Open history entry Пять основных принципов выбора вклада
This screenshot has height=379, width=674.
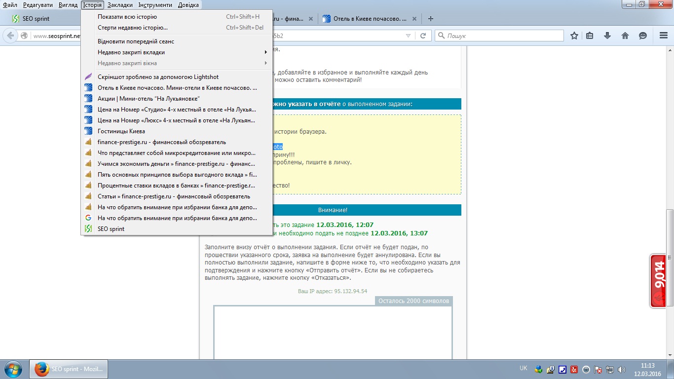pos(177,175)
